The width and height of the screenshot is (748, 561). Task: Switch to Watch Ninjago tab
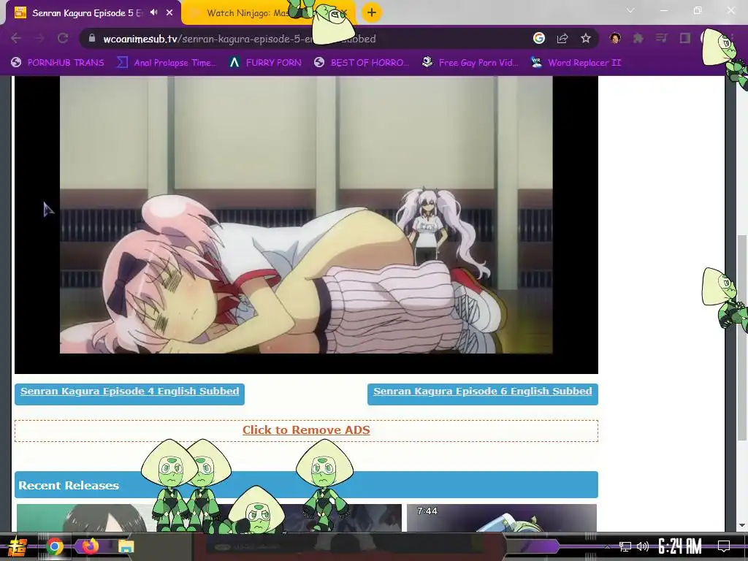[267, 13]
